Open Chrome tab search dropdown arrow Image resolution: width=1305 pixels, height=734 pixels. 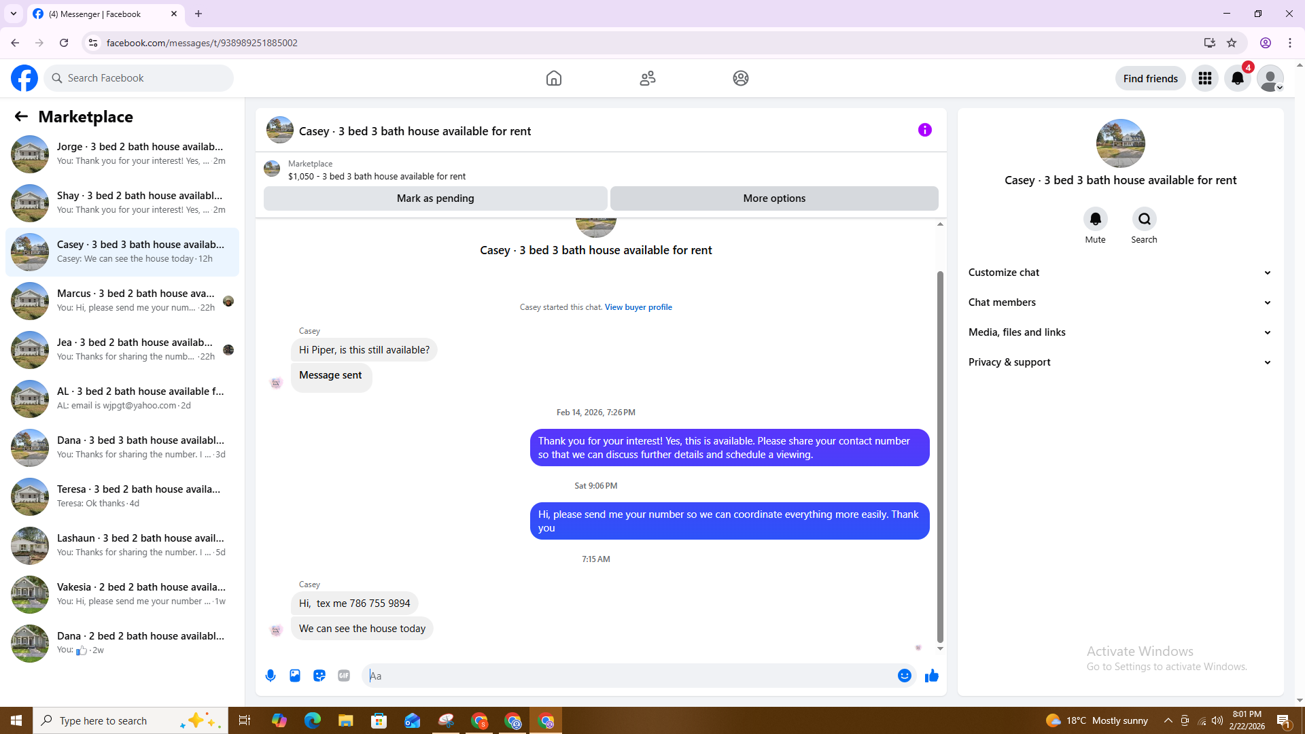pos(14,14)
